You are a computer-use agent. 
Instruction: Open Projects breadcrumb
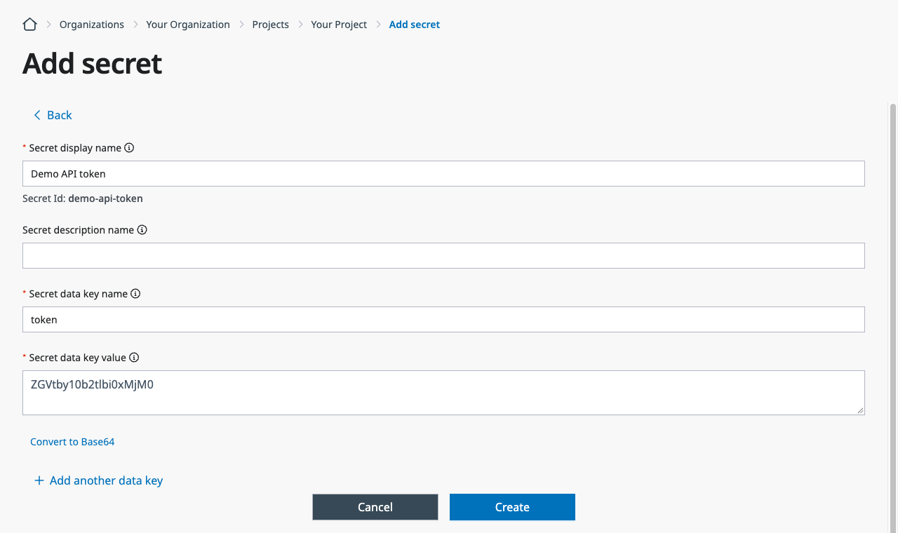(x=271, y=25)
